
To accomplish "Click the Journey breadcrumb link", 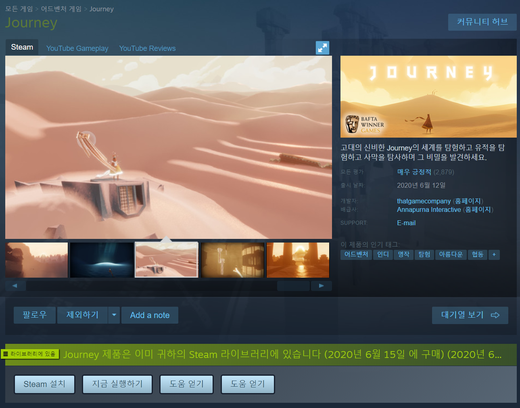I will click(102, 9).
